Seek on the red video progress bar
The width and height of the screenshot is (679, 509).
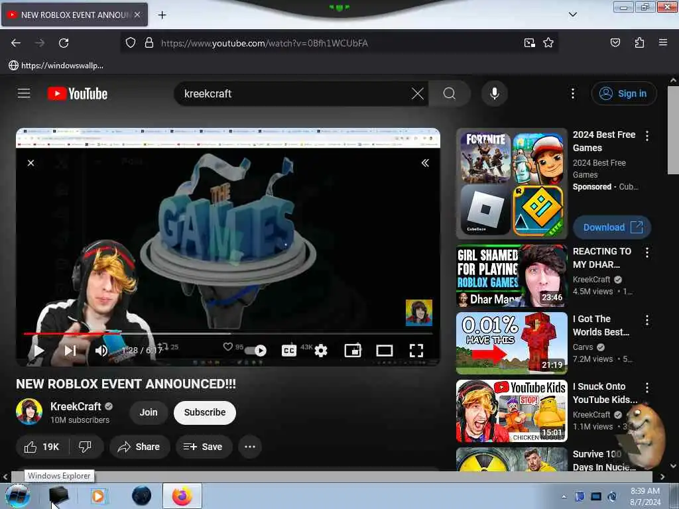(x=228, y=334)
